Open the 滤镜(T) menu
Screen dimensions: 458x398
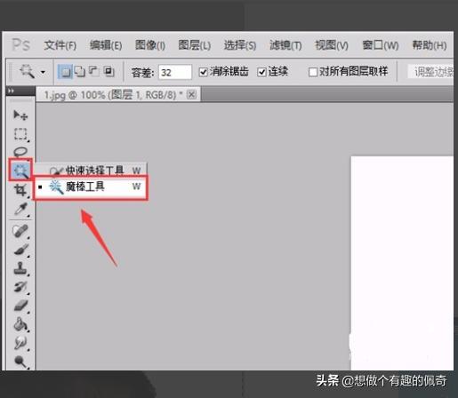285,45
